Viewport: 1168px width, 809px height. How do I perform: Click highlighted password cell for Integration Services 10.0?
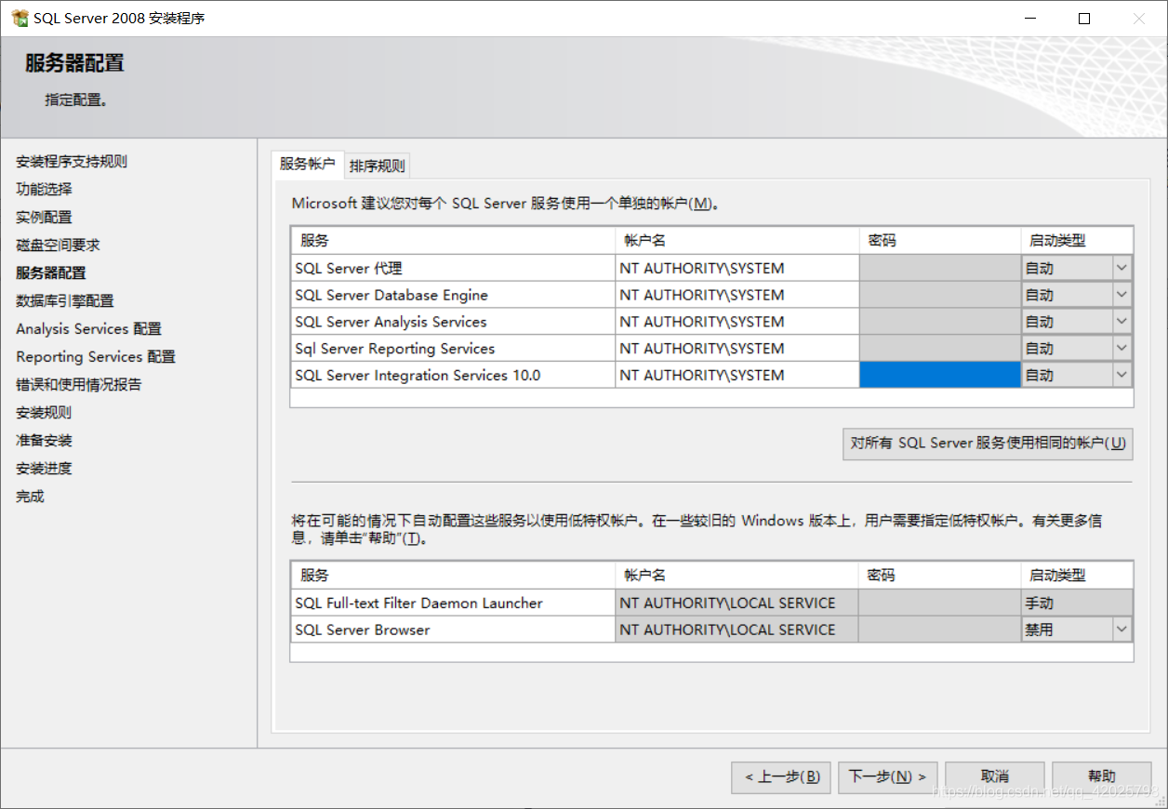point(940,375)
